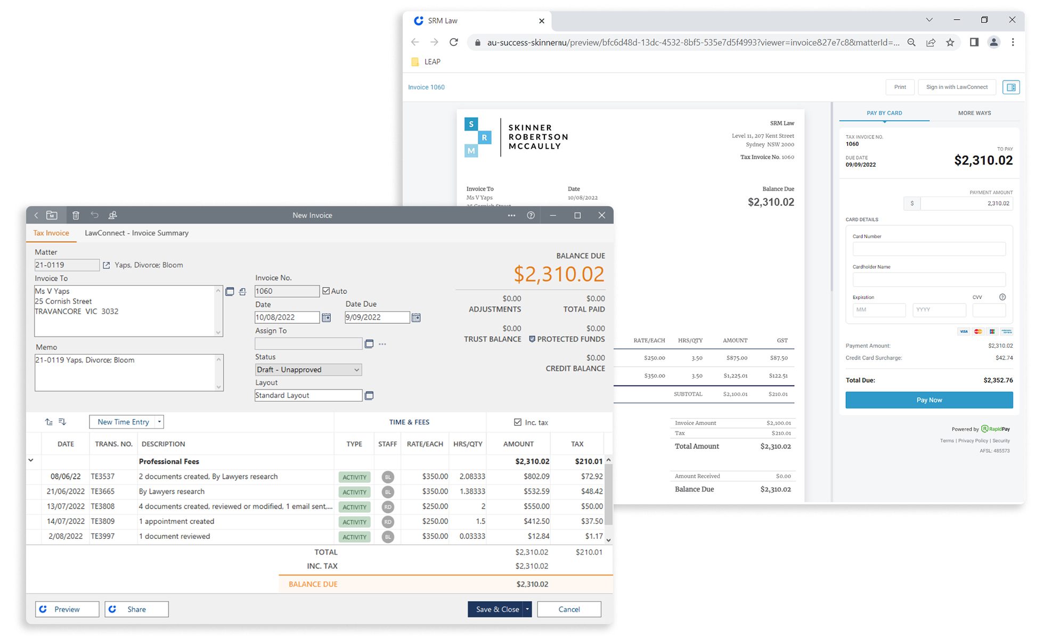The height and width of the screenshot is (639, 1044).
Task: Click the sort descending icon above the DATE column
Action: 62,422
